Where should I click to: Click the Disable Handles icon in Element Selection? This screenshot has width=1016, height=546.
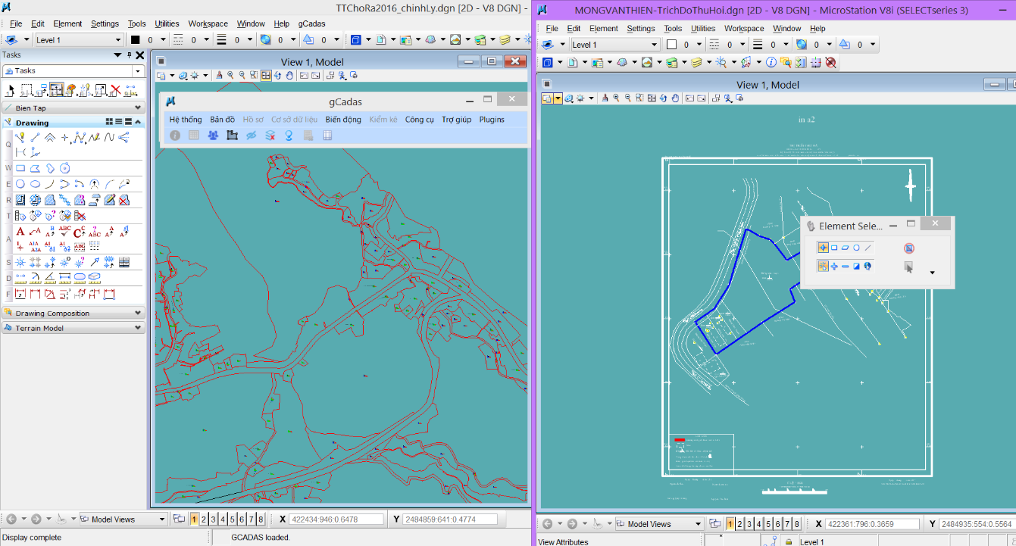pos(909,248)
